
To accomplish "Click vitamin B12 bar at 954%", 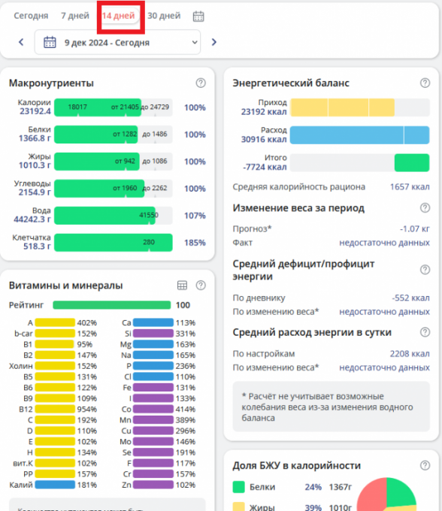I will click(55, 409).
